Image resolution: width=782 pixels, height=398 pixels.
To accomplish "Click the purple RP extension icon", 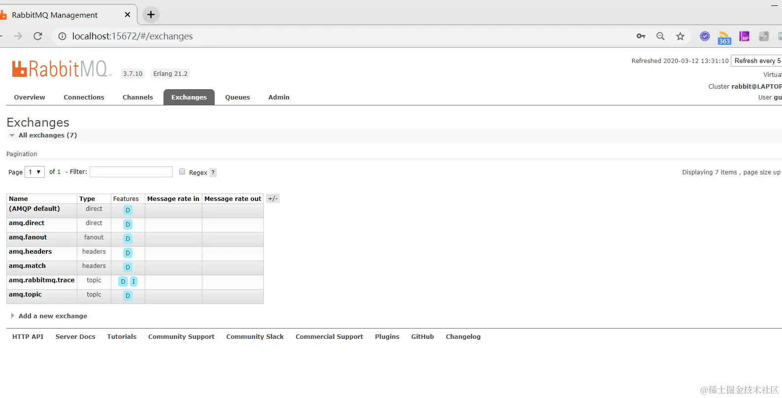I will (744, 36).
